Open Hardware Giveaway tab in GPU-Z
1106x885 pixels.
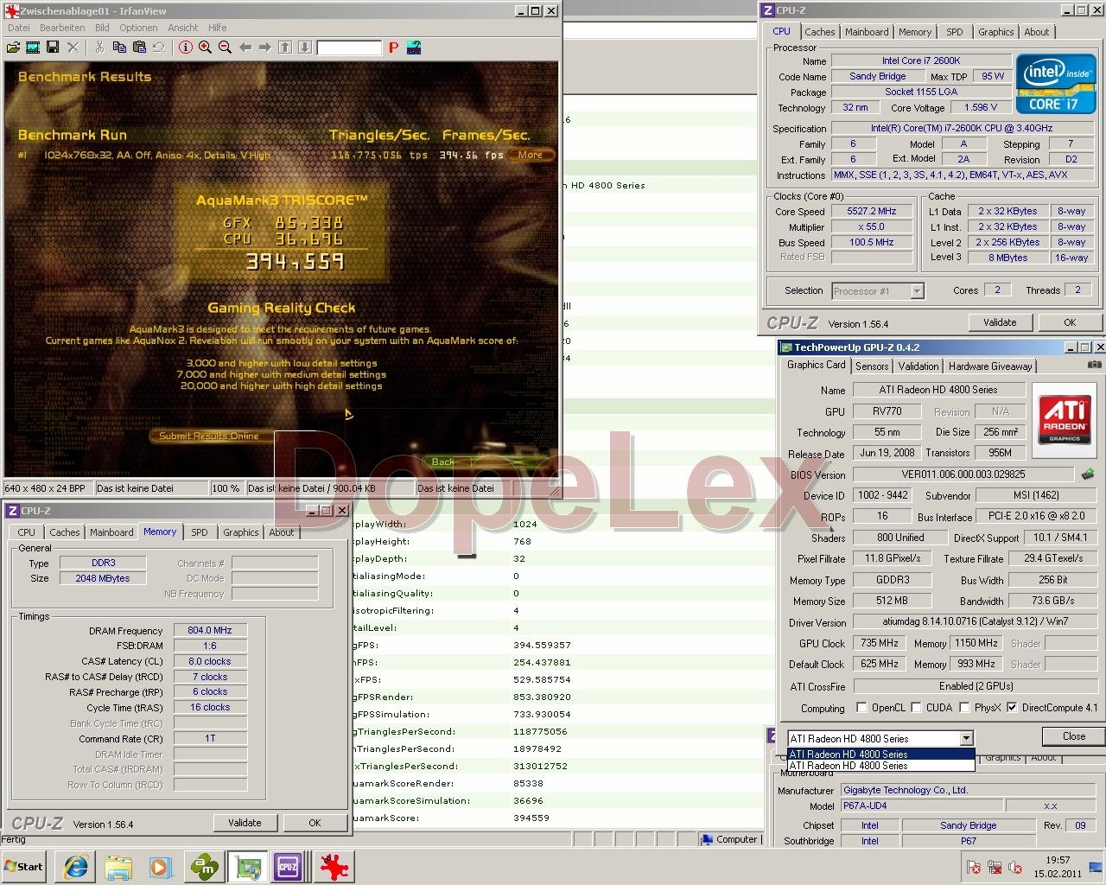[x=990, y=366]
